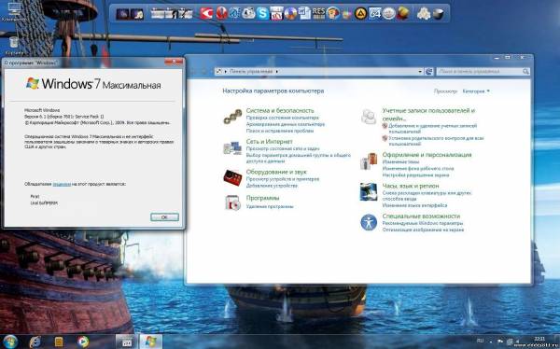The width and height of the screenshot is (560, 349).
Task: Open the address bar history dropdown arrow
Action: [x=420, y=72]
